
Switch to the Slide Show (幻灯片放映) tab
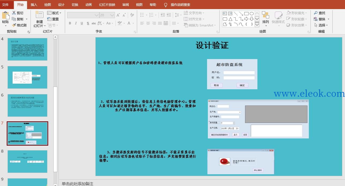[107, 5]
